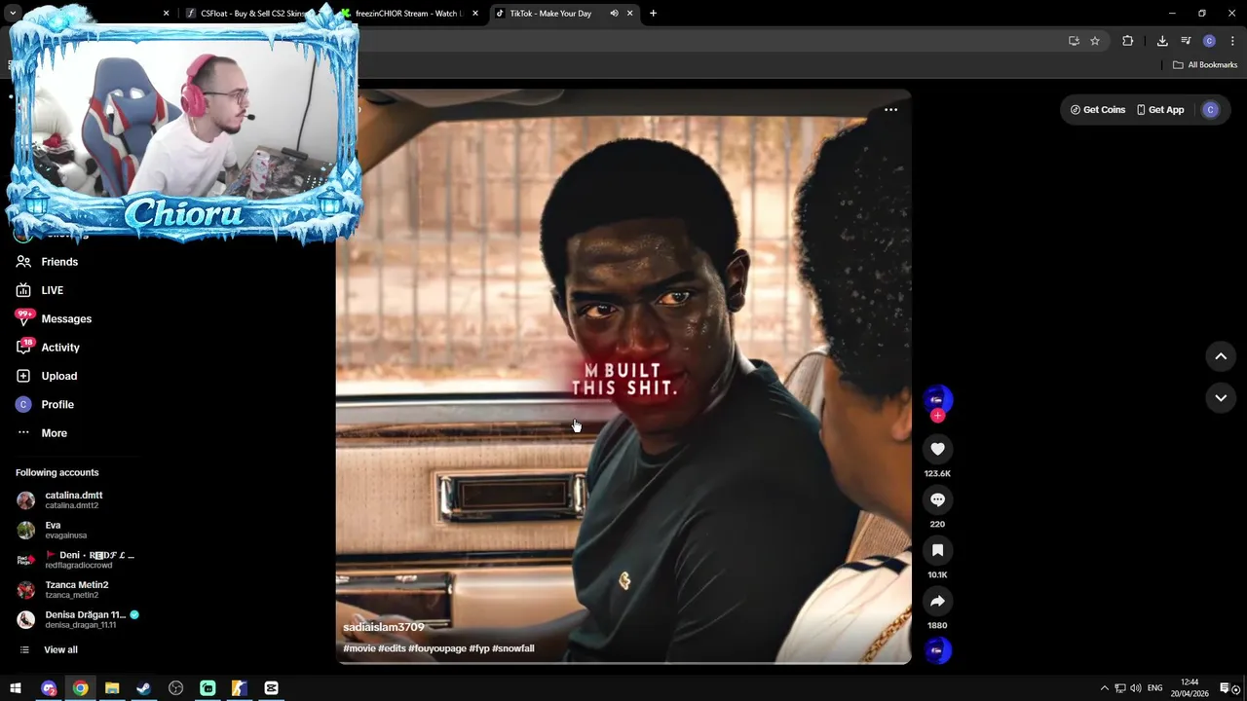The image size is (1247, 701).
Task: Open the creator avatar above the like button
Action: tap(937, 399)
